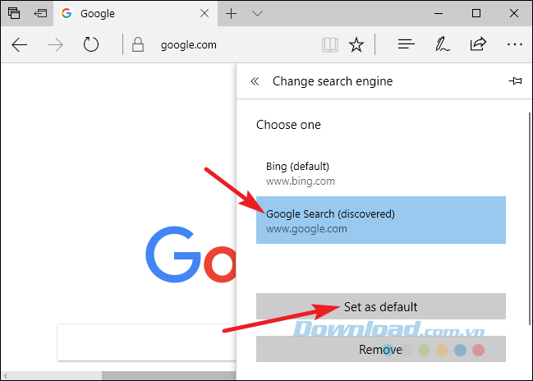Open Reading view book icon

[329, 45]
